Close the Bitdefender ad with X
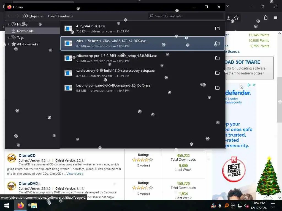Image resolution: width=282 pixels, height=211 pixels. 254,85
